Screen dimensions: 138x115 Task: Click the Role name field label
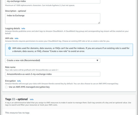[x=10, y=67]
